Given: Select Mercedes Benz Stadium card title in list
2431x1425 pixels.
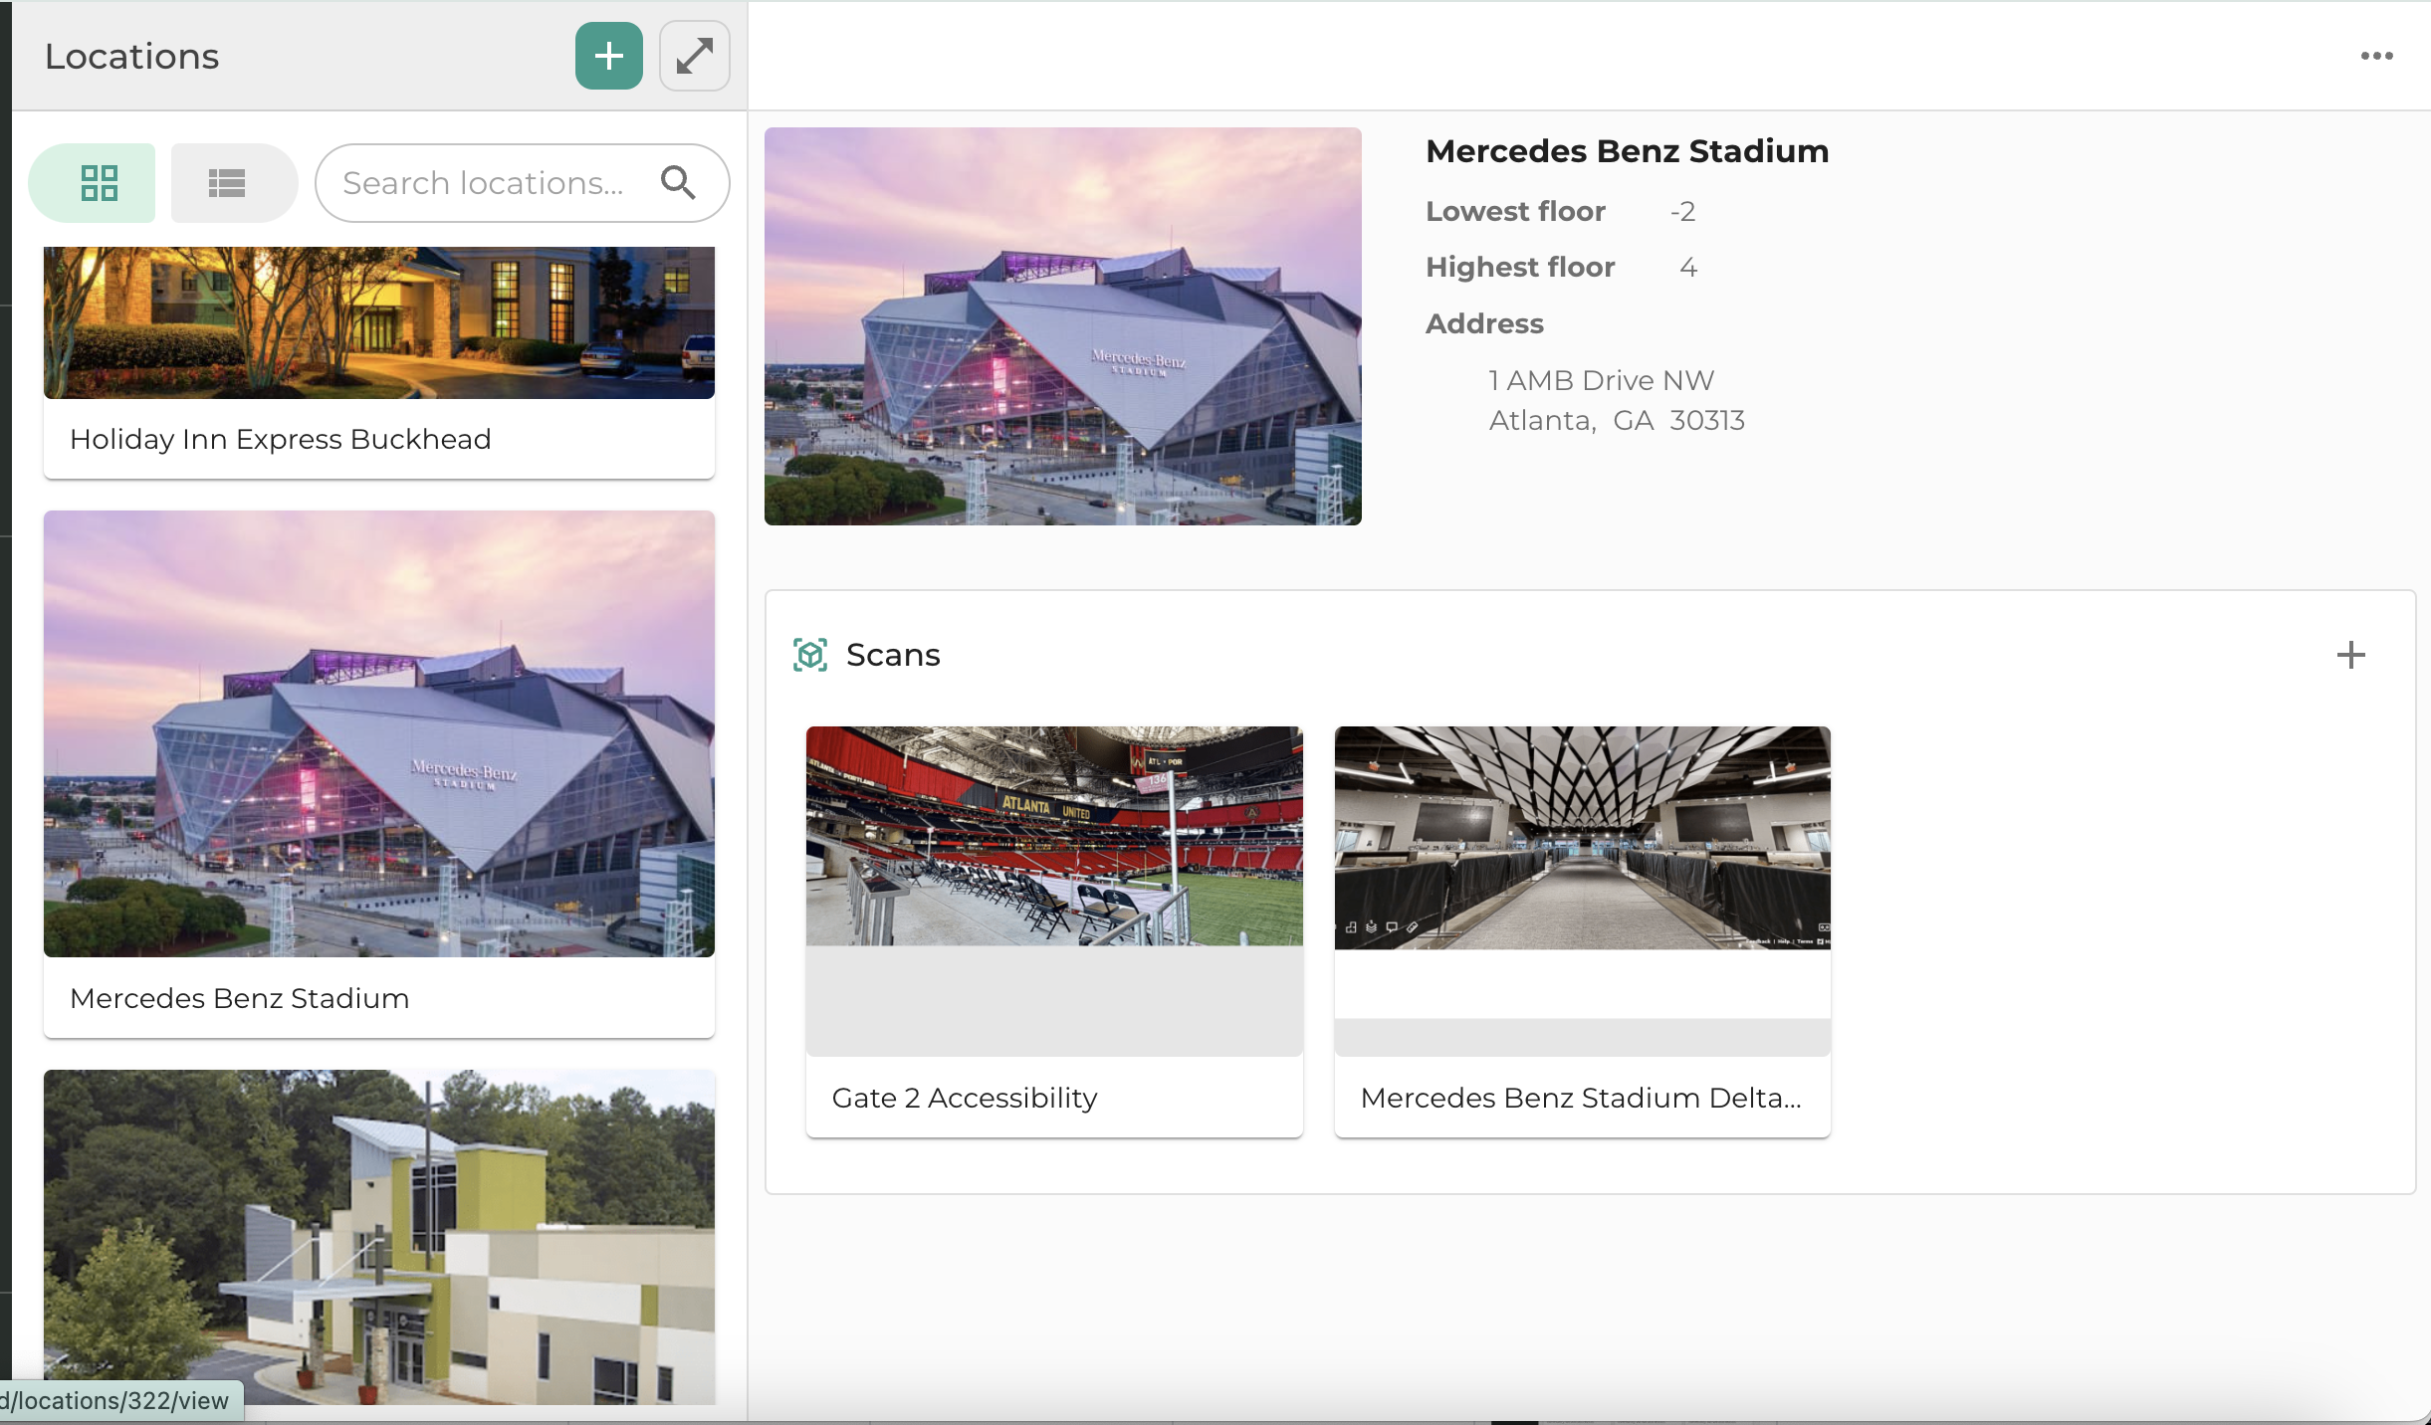Looking at the screenshot, I should [240, 998].
